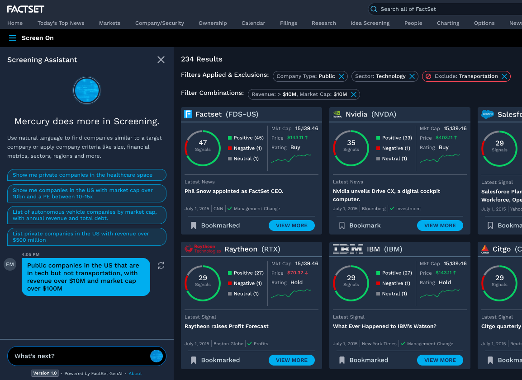The image size is (522, 380).
Task: Open the IBM's Watson headline
Action: point(384,326)
